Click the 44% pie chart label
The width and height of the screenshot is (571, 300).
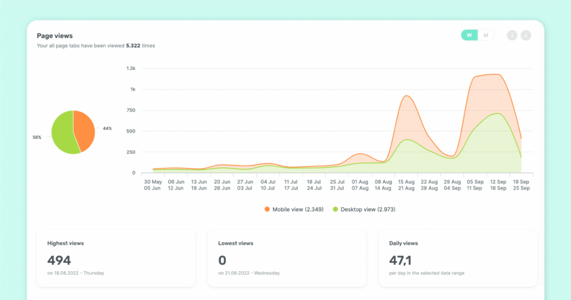[x=107, y=128]
